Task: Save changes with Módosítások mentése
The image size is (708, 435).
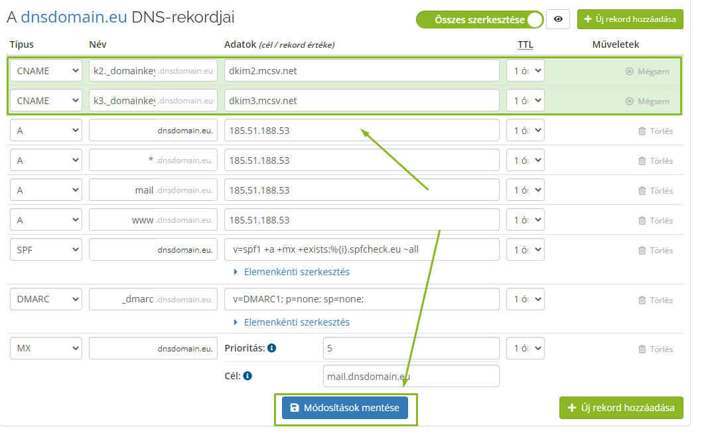Action: [346, 408]
